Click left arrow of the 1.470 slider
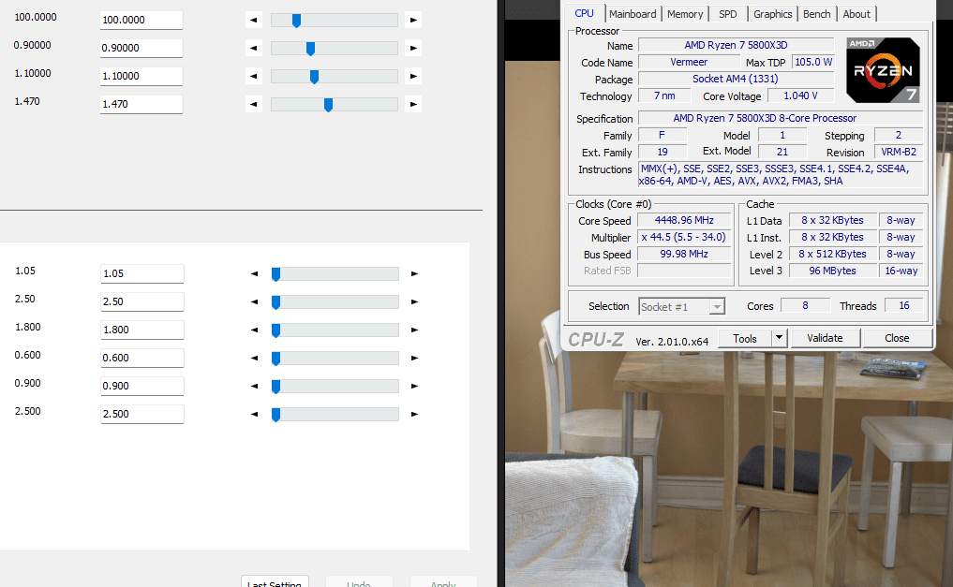 253,105
